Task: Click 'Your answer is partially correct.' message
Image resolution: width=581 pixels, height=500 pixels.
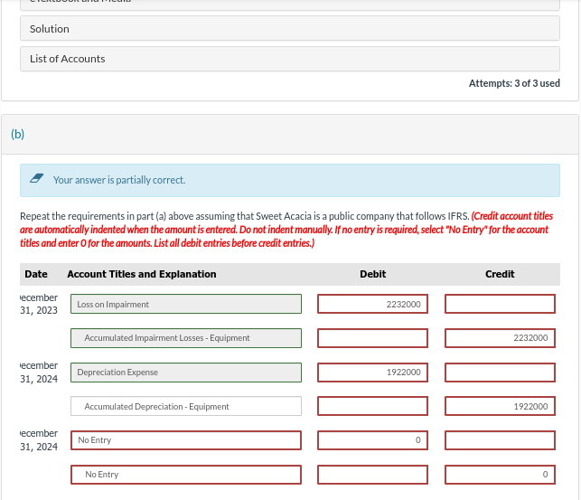Action: (x=119, y=180)
